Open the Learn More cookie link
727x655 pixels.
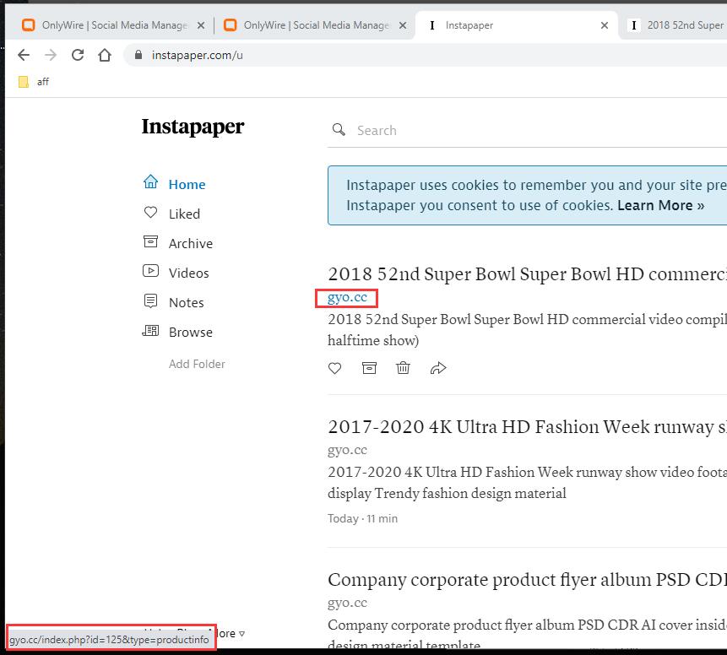pyautogui.click(x=660, y=205)
